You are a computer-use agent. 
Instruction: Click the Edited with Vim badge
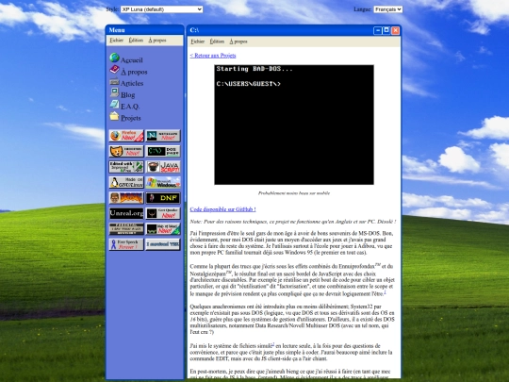pos(126,167)
